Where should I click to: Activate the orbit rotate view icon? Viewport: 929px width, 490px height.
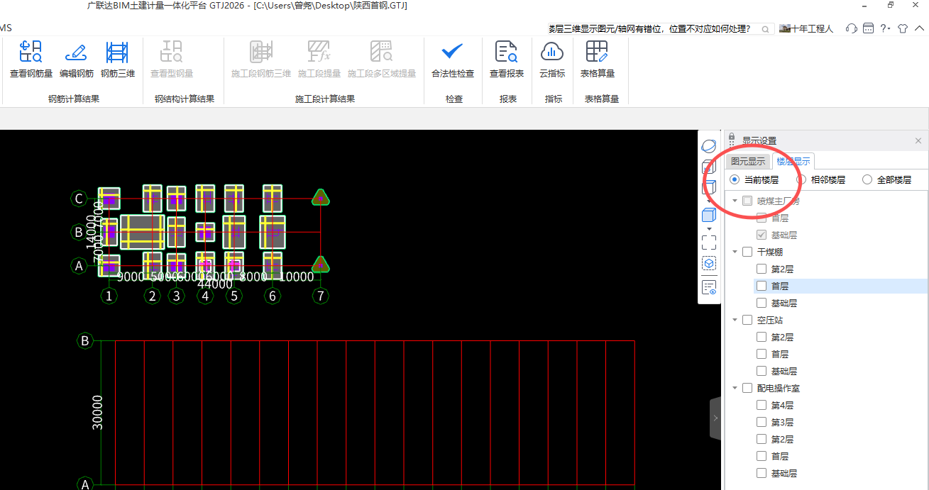pyautogui.click(x=709, y=146)
